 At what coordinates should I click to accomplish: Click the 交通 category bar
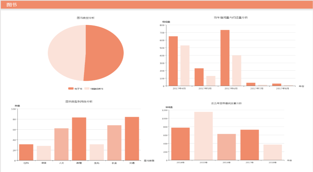pos(132,138)
